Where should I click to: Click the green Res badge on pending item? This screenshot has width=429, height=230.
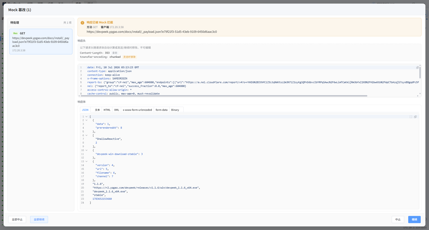pyautogui.click(x=15, y=33)
